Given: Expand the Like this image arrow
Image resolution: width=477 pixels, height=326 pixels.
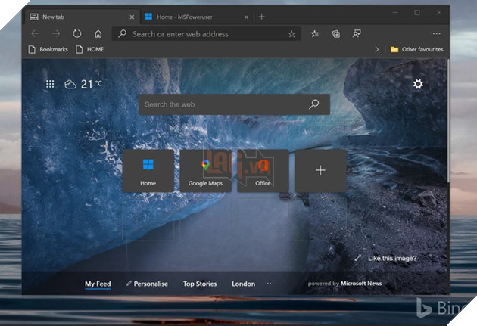Looking at the screenshot, I should click(x=357, y=258).
